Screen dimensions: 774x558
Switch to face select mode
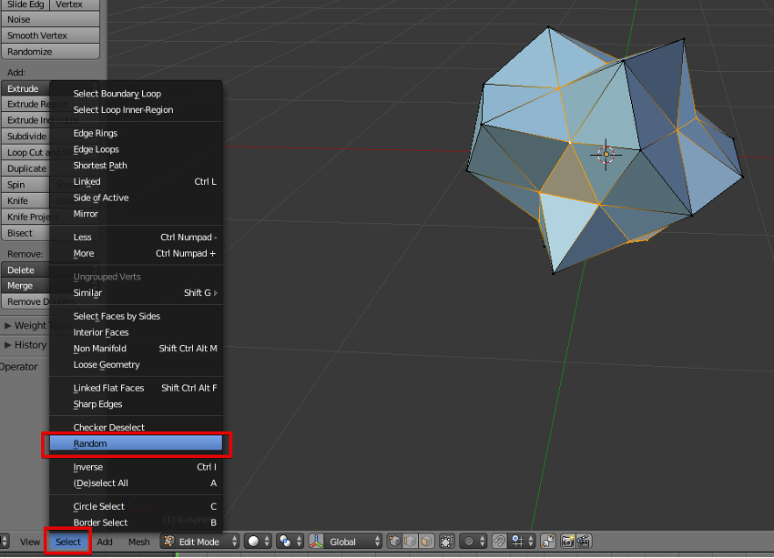(426, 542)
